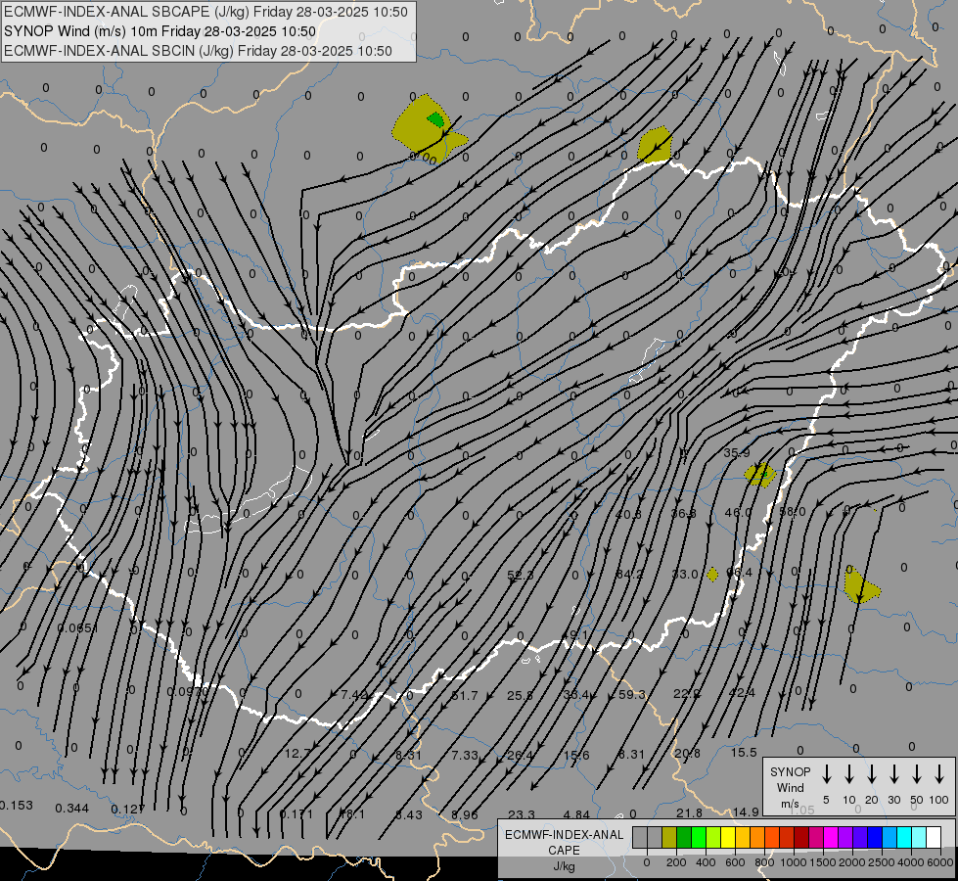Click the small olive diamond next to the 33.0 value
This screenshot has width=958, height=881.
click(712, 574)
